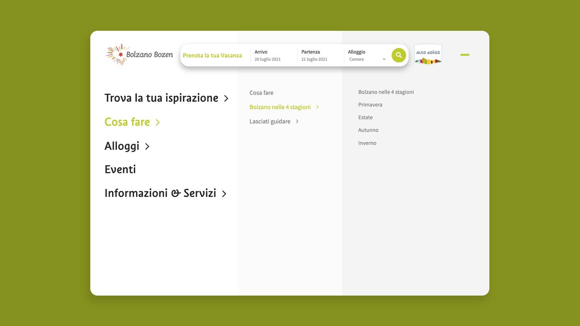Click Cosa fare submenu overview link

261,93
